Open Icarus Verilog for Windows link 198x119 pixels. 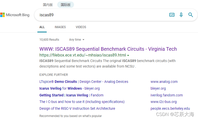(70, 88)
